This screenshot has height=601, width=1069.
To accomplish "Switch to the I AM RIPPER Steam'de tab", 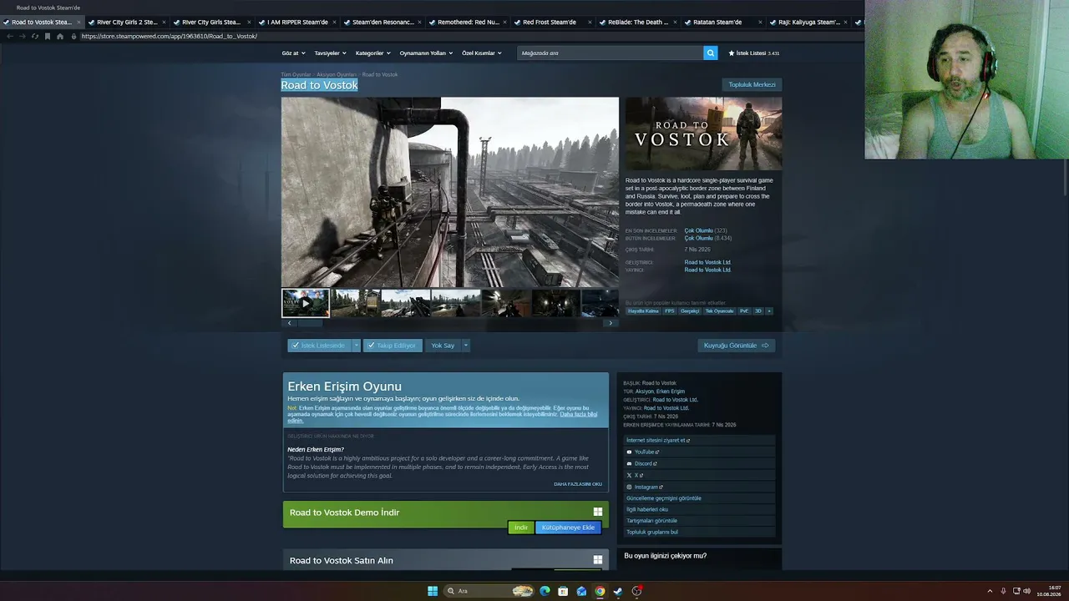I will point(297,23).
